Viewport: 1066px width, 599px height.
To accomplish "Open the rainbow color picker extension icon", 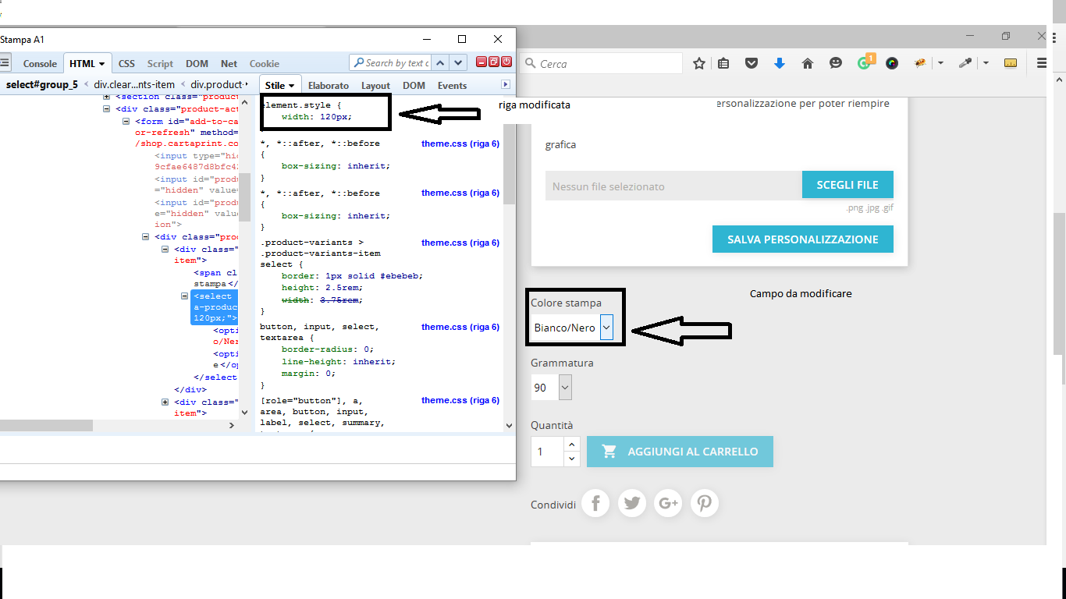I will 892,63.
